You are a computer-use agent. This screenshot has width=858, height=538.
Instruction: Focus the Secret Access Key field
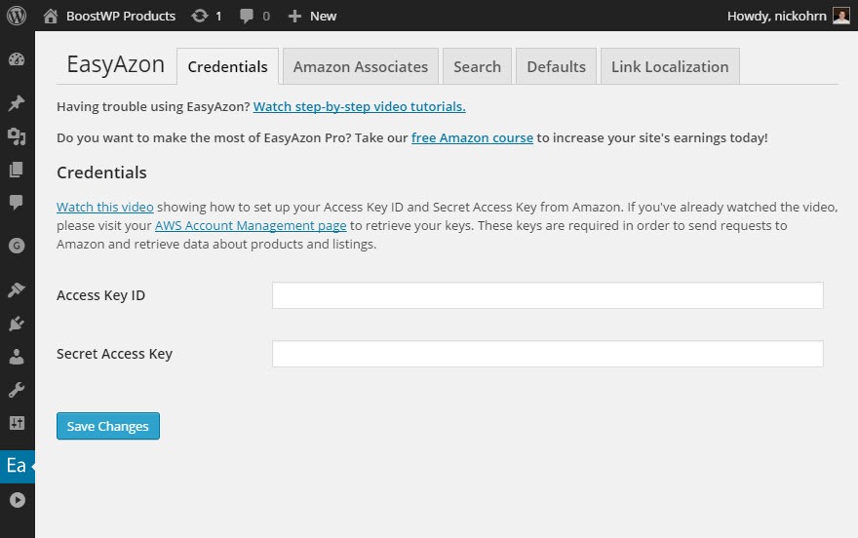coord(548,354)
